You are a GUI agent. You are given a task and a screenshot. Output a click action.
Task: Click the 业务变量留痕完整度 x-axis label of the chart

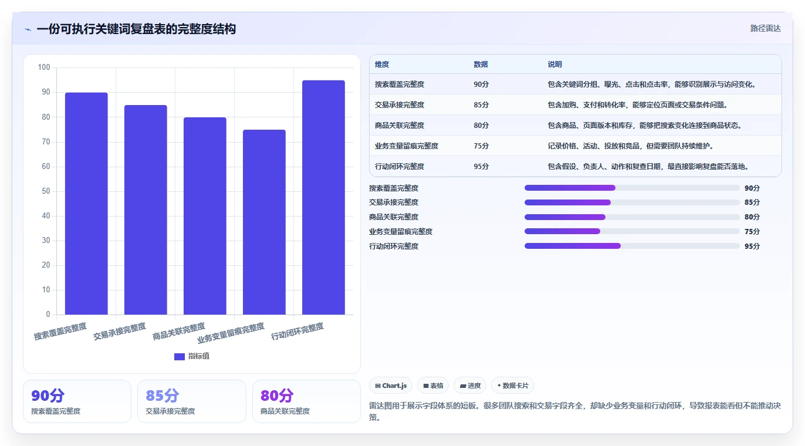pos(231,333)
